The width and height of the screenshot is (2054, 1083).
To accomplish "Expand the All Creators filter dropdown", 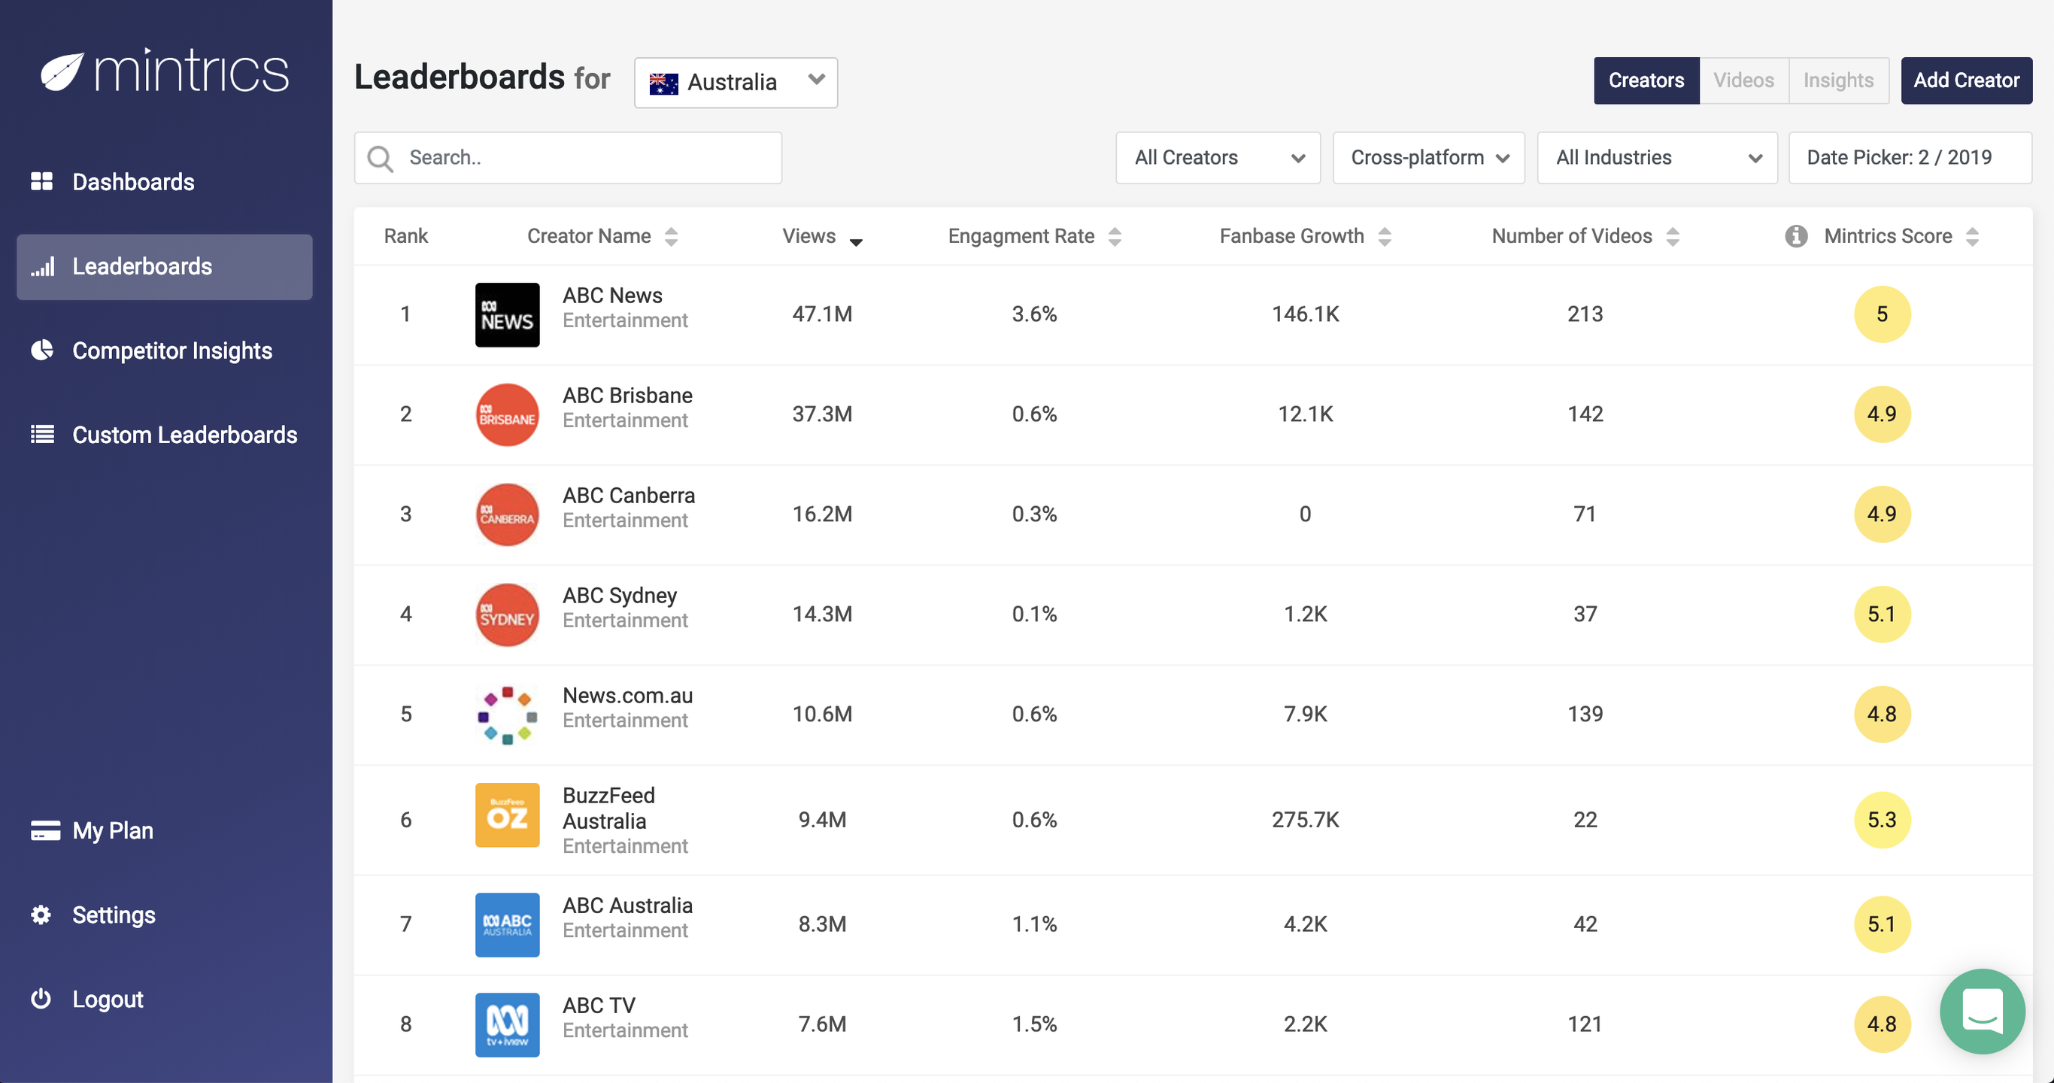I will click(1218, 158).
